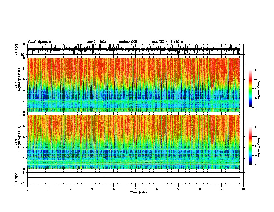The width and height of the screenshot is (274, 212).
Task: Click the "5" tick on the time axis
Action: (x=135, y=189)
